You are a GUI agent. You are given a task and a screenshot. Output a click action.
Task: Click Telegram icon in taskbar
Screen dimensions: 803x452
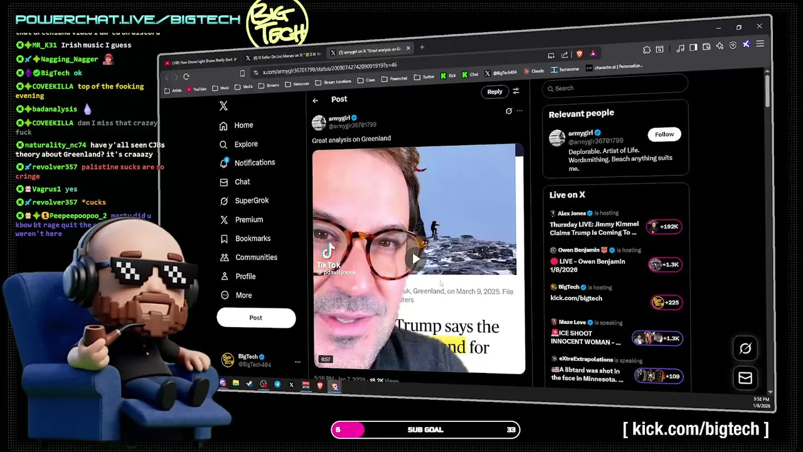point(277,384)
